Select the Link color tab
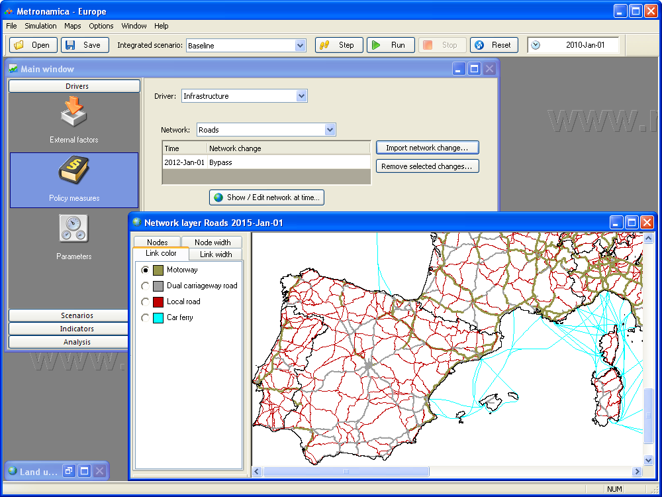Screen dimensions: 662x497 [161, 253]
